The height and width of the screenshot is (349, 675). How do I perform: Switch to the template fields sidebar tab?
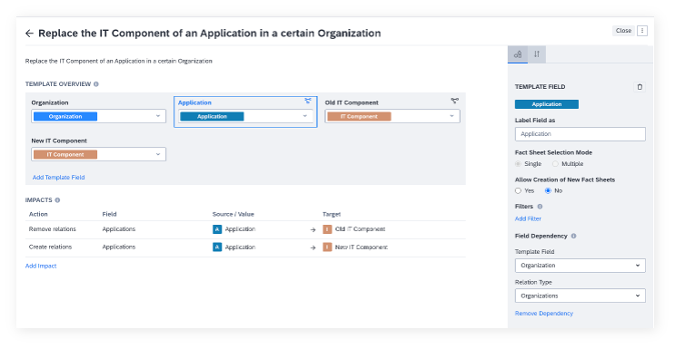point(518,54)
